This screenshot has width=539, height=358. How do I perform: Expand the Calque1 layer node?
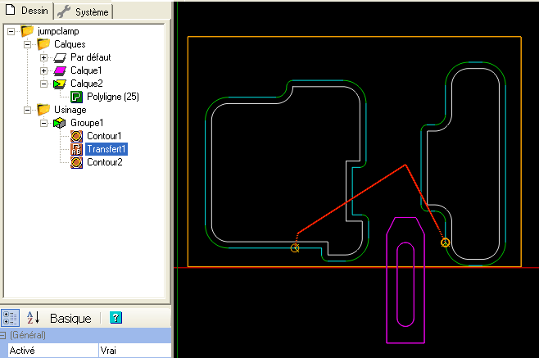[x=43, y=70]
